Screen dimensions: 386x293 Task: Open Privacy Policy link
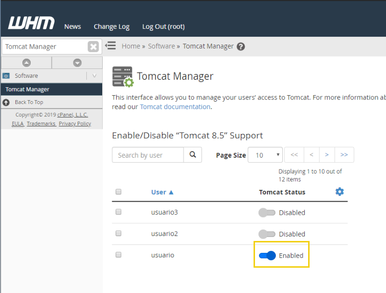point(75,124)
